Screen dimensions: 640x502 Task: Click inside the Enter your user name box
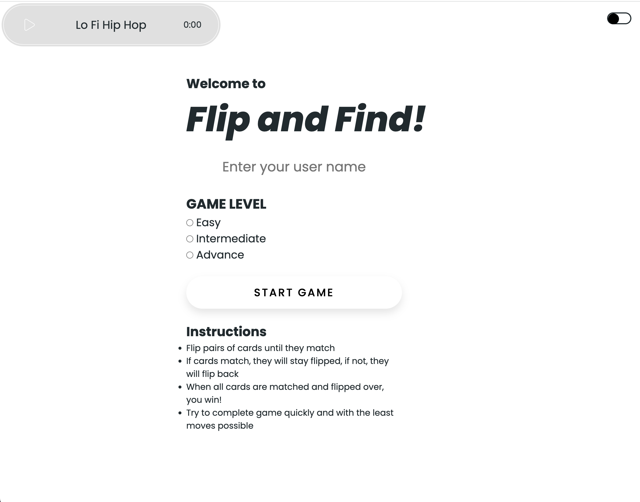pos(294,167)
